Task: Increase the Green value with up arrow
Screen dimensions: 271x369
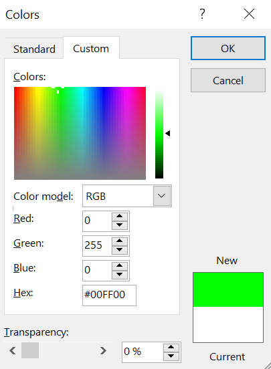Action: (120, 241)
